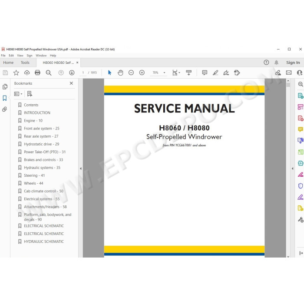Open fit page options icon
Viewport: 304px width, 304px height.
coord(176,73)
